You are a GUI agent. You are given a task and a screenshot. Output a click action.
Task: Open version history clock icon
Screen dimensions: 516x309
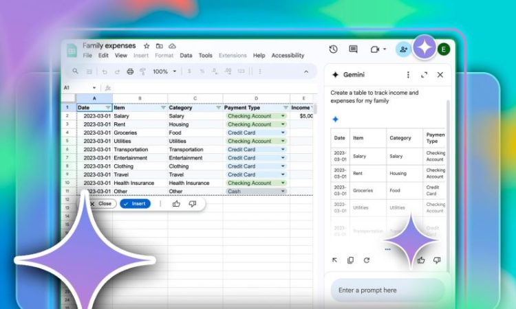pyautogui.click(x=333, y=49)
